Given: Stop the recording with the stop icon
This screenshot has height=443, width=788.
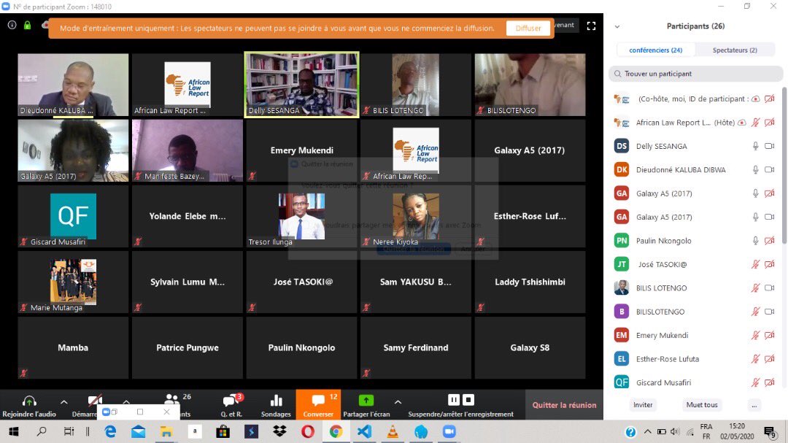Looking at the screenshot, I should (x=468, y=400).
